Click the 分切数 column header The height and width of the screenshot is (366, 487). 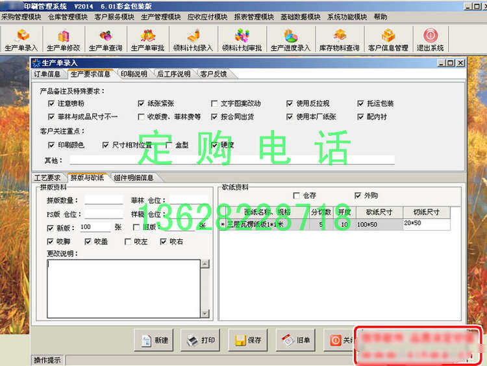(321, 213)
